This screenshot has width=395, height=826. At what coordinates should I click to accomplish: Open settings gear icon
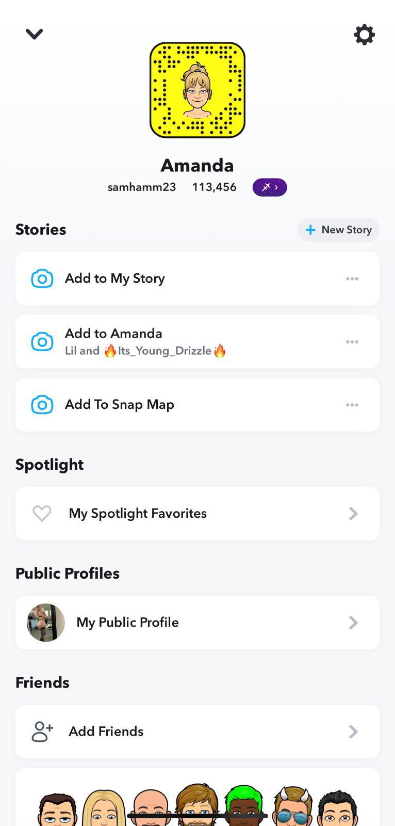(x=364, y=35)
